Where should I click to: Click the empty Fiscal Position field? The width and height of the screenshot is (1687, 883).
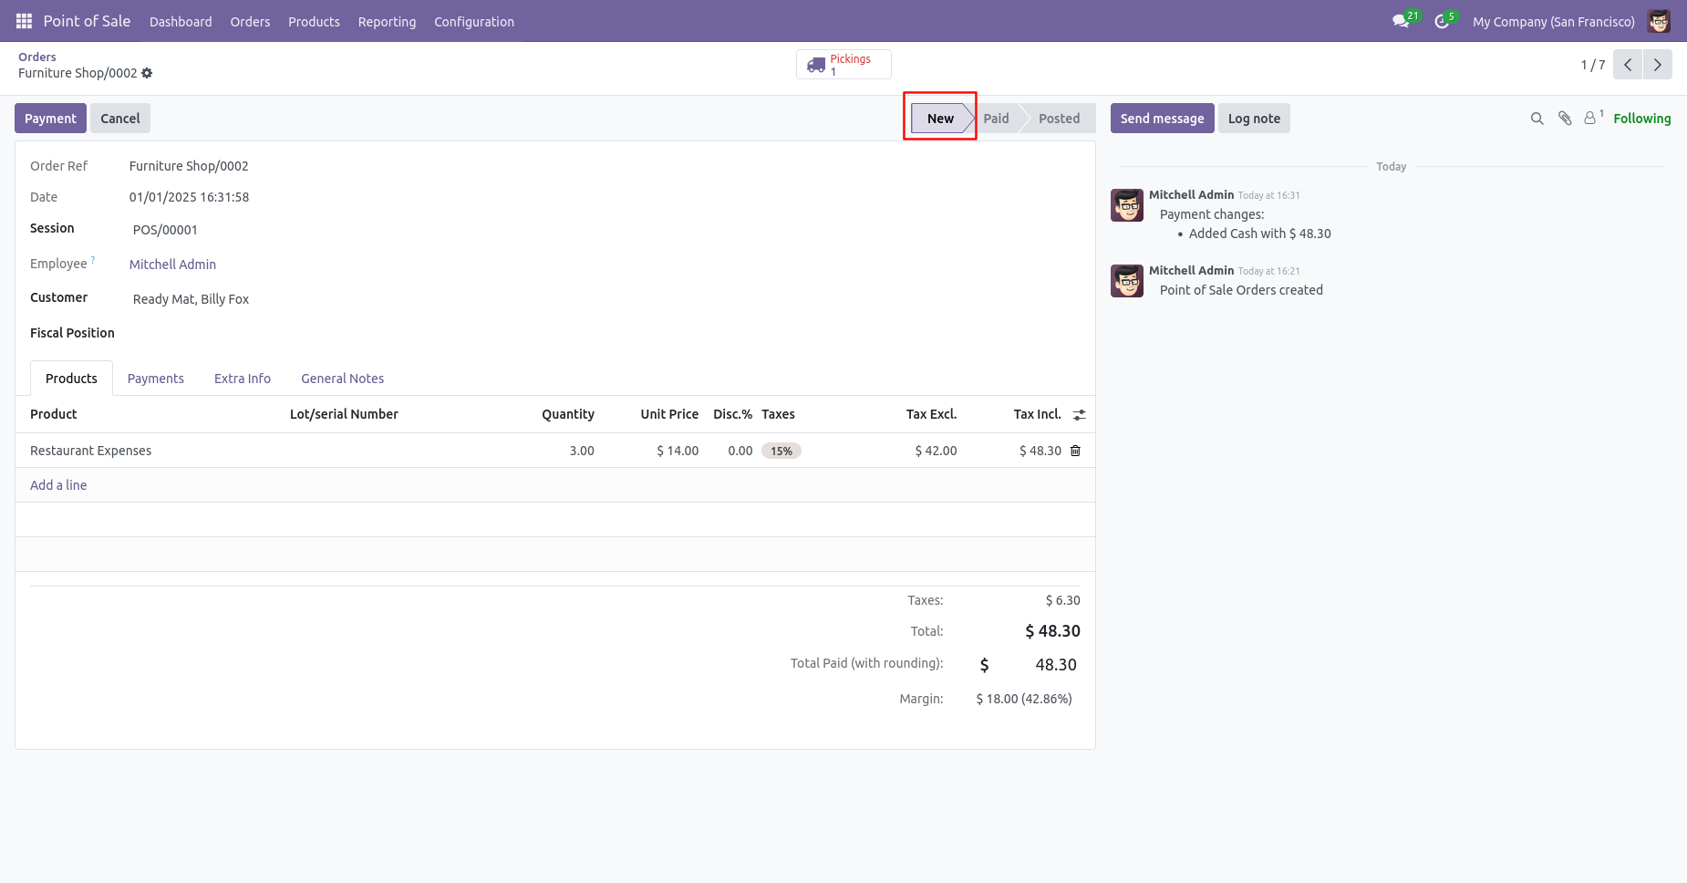[x=604, y=334]
